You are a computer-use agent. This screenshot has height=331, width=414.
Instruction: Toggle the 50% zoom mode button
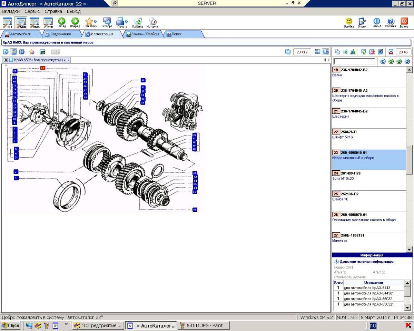(21, 22)
